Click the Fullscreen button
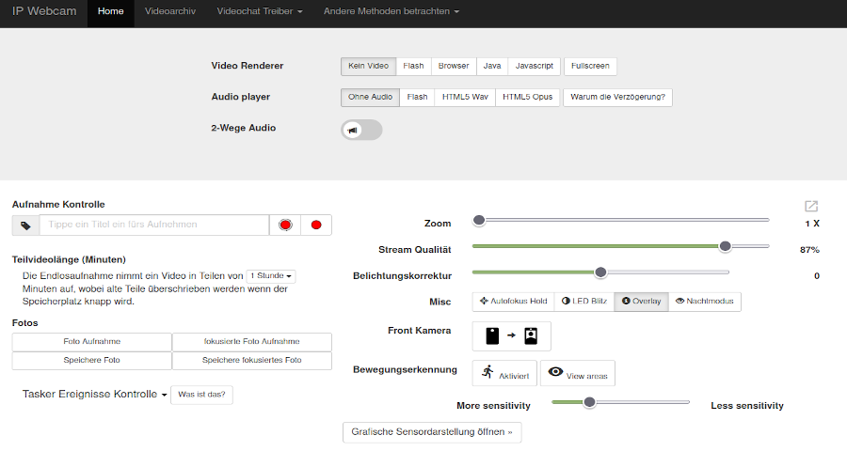The image size is (847, 451). (x=590, y=67)
